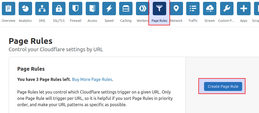Click the Network label in navigation
Viewport: 259px width, 113px height.
176,21
